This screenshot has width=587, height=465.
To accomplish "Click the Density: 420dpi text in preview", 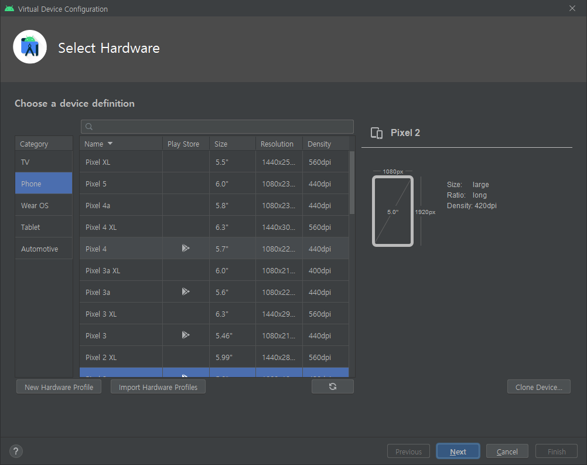I will (x=472, y=206).
